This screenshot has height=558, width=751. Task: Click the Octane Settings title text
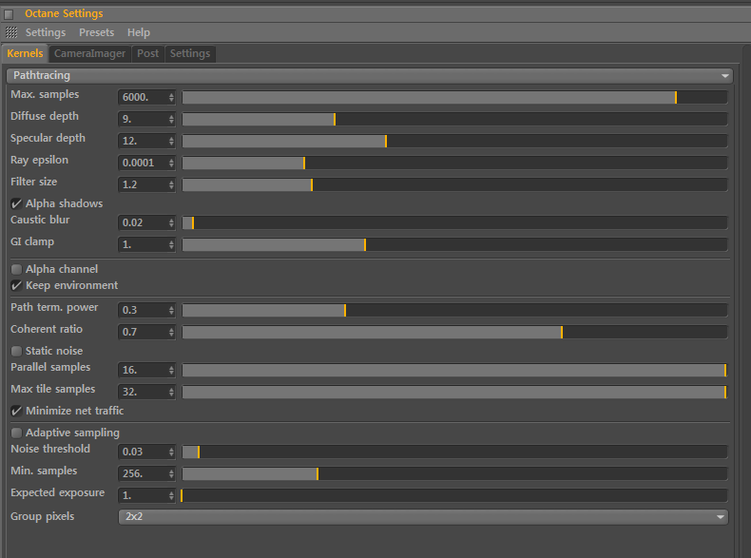[x=64, y=14]
